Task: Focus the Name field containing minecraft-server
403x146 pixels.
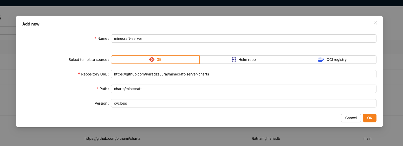Action: 244,39
